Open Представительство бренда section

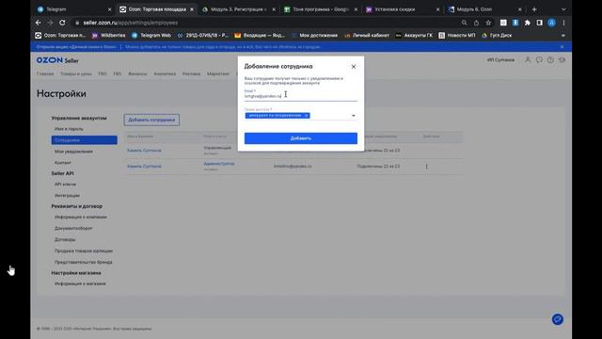click(84, 262)
